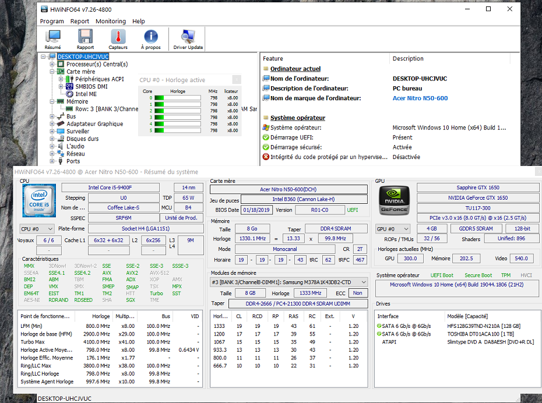Image resolution: width=542 pixels, height=403 pixels.
Task: Expand the Adaptateur Graphique tree node
Action: (x=52, y=123)
